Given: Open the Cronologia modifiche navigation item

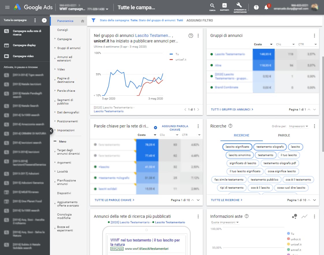Looking at the screenshot, I should [x=64, y=216].
